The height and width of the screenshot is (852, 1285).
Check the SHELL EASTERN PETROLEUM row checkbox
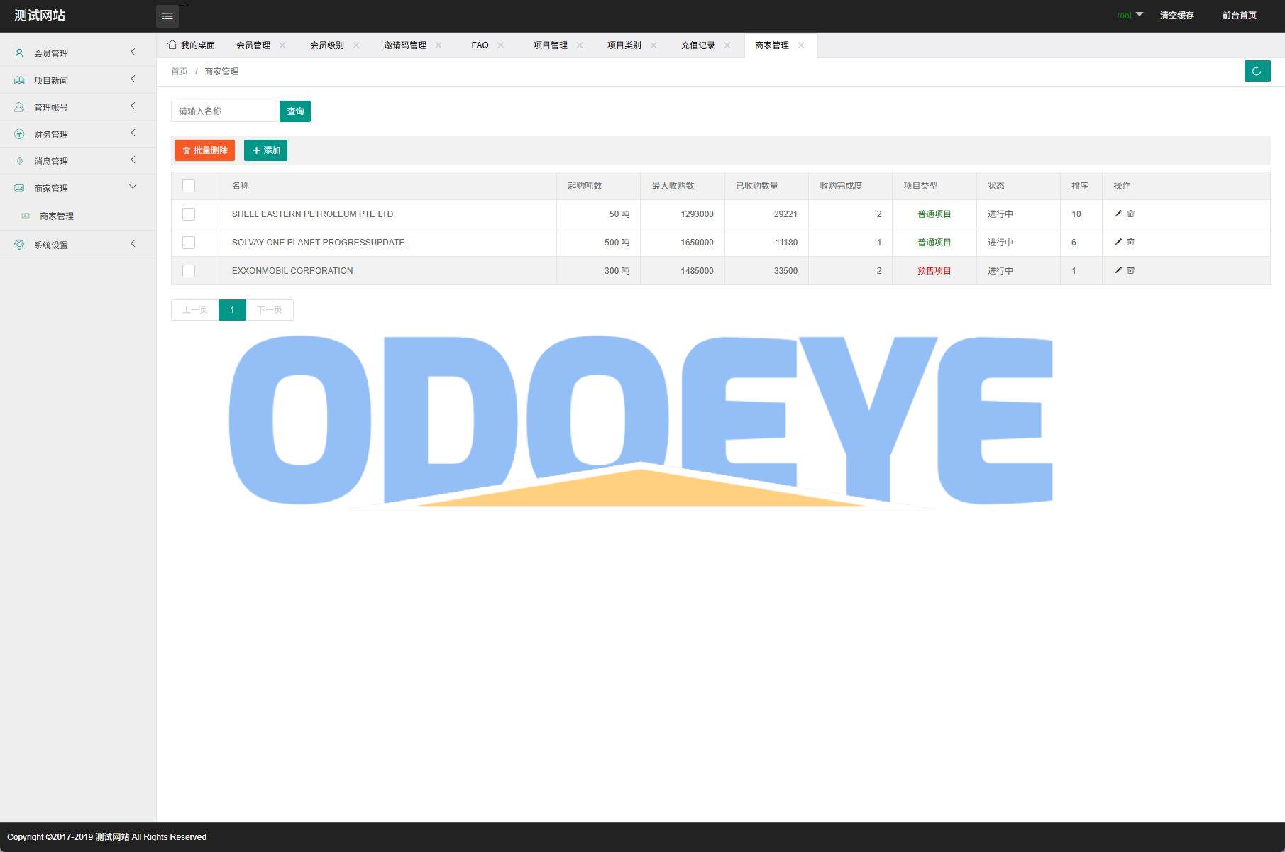(189, 214)
